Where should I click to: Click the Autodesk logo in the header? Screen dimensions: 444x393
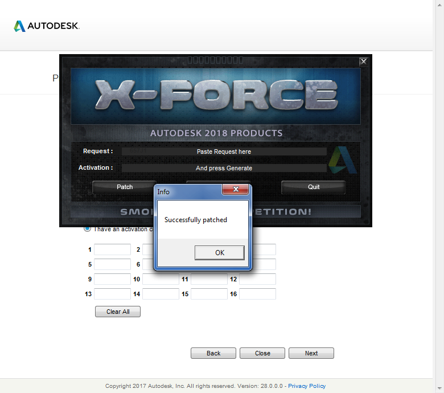[x=47, y=26]
